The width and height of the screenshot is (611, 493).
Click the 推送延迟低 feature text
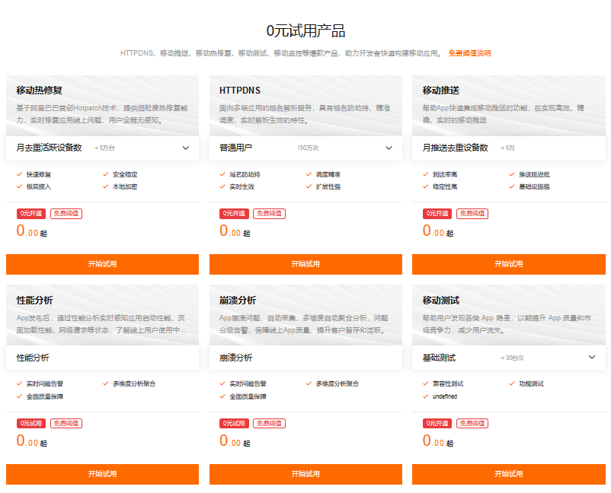point(534,174)
